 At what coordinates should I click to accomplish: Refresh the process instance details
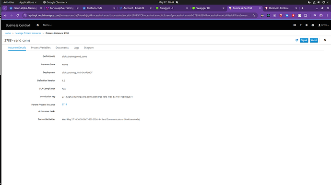296,40
